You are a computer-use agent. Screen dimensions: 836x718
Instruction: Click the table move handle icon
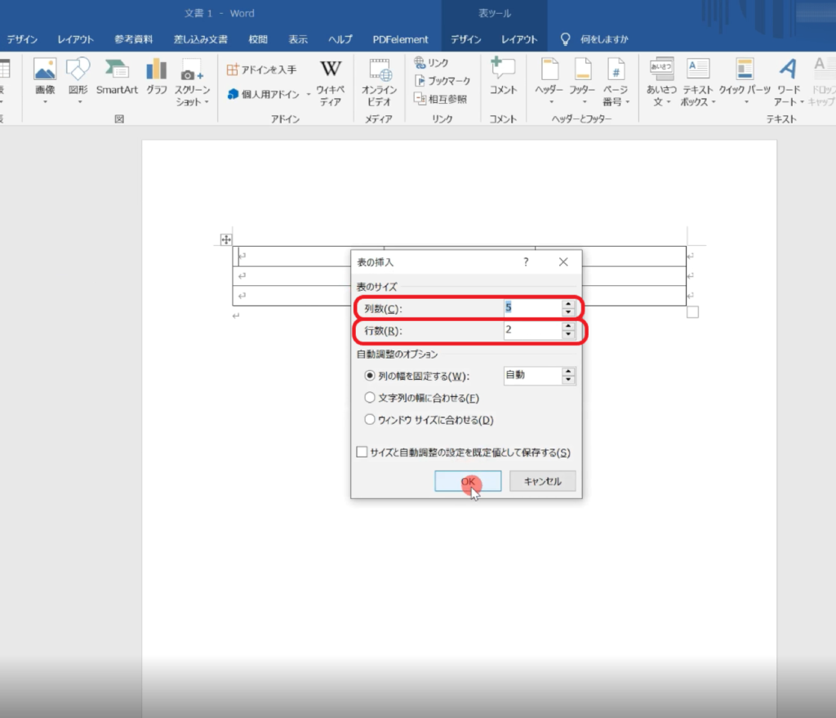click(x=226, y=239)
